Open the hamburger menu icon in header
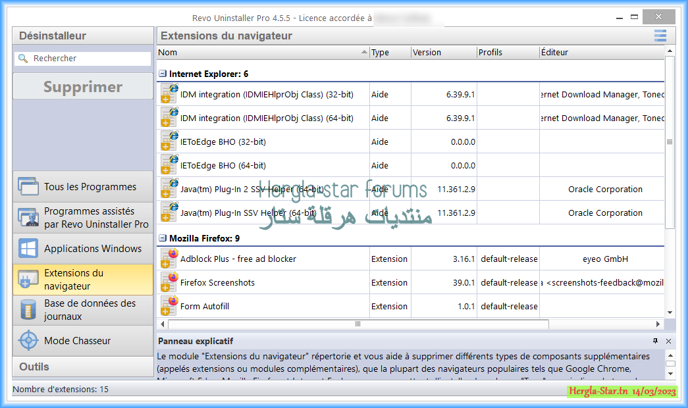 click(660, 36)
